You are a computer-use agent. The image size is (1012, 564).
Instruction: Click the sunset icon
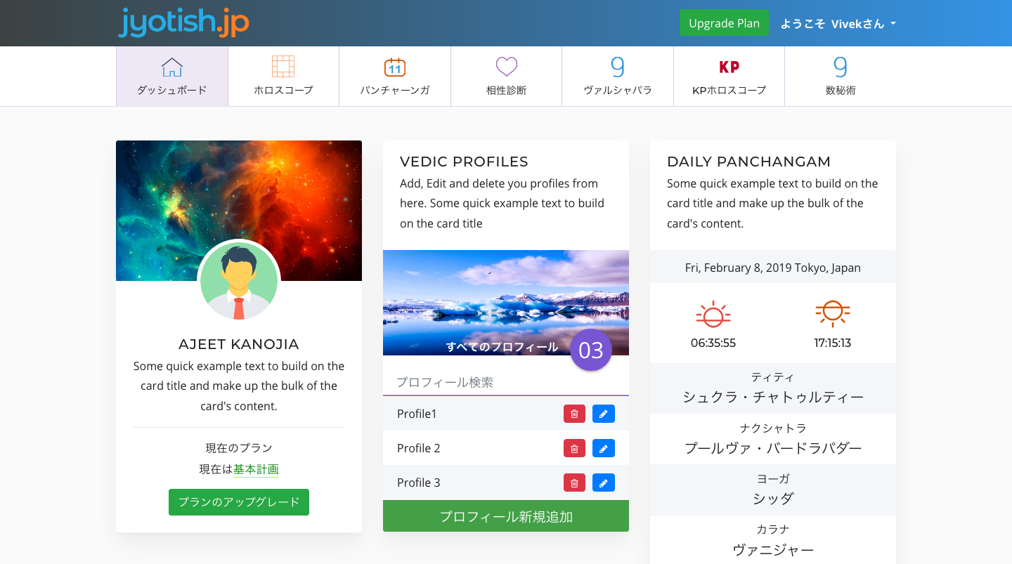833,313
